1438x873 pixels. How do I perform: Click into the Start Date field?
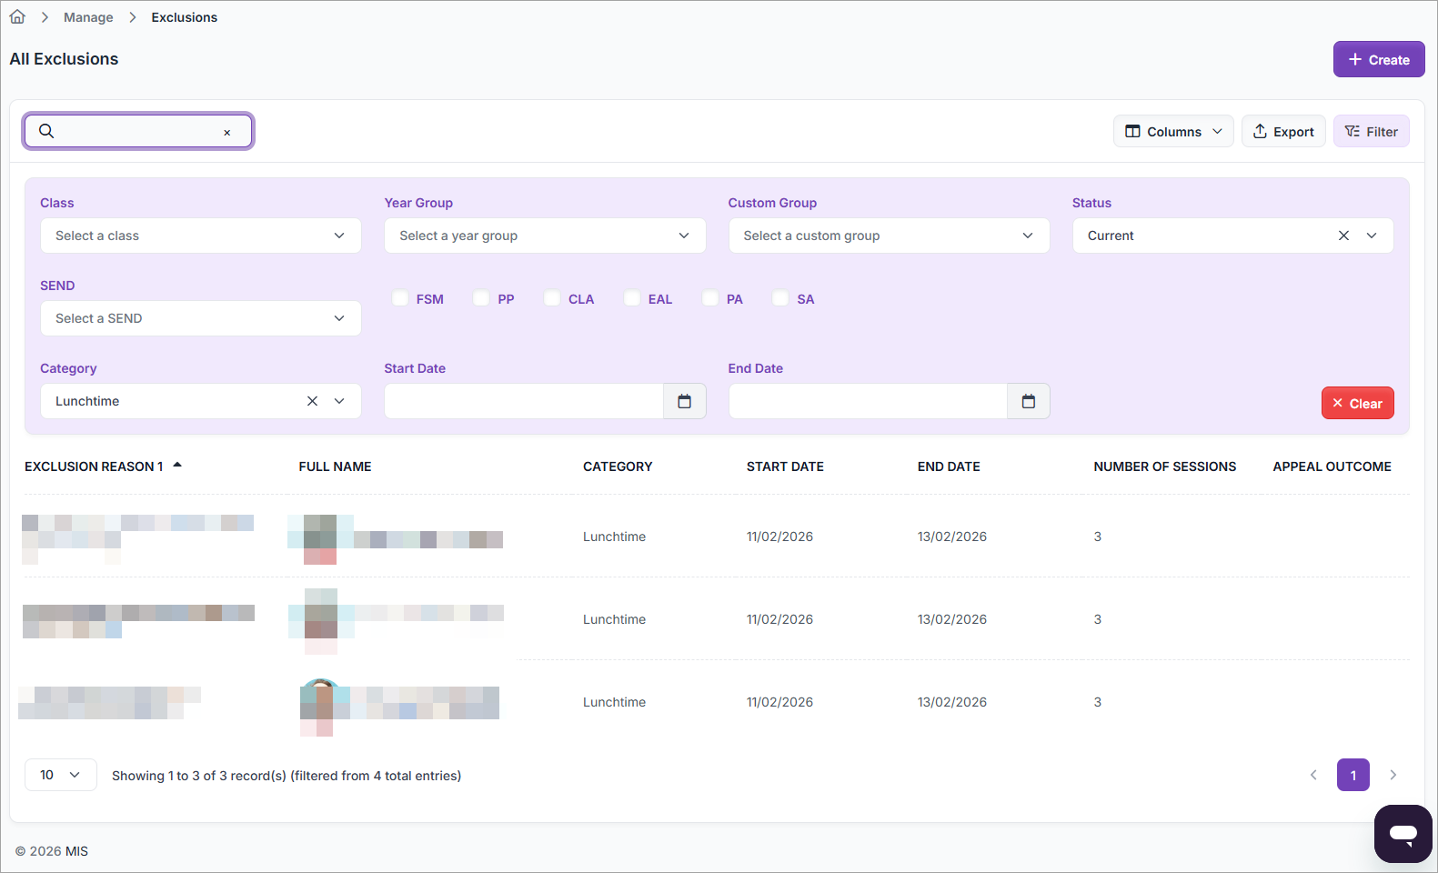coord(524,401)
